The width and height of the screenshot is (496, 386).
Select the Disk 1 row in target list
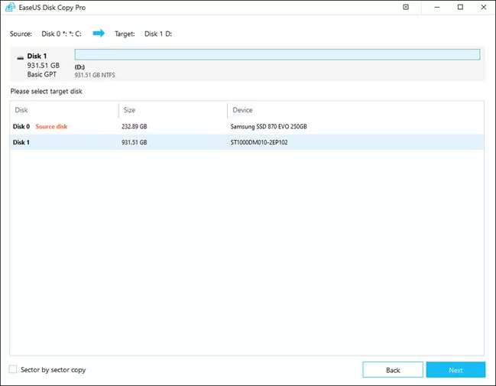[x=247, y=142]
